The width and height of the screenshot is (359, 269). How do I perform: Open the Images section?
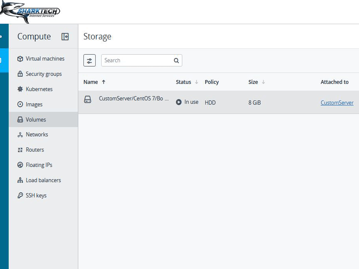pyautogui.click(x=34, y=104)
